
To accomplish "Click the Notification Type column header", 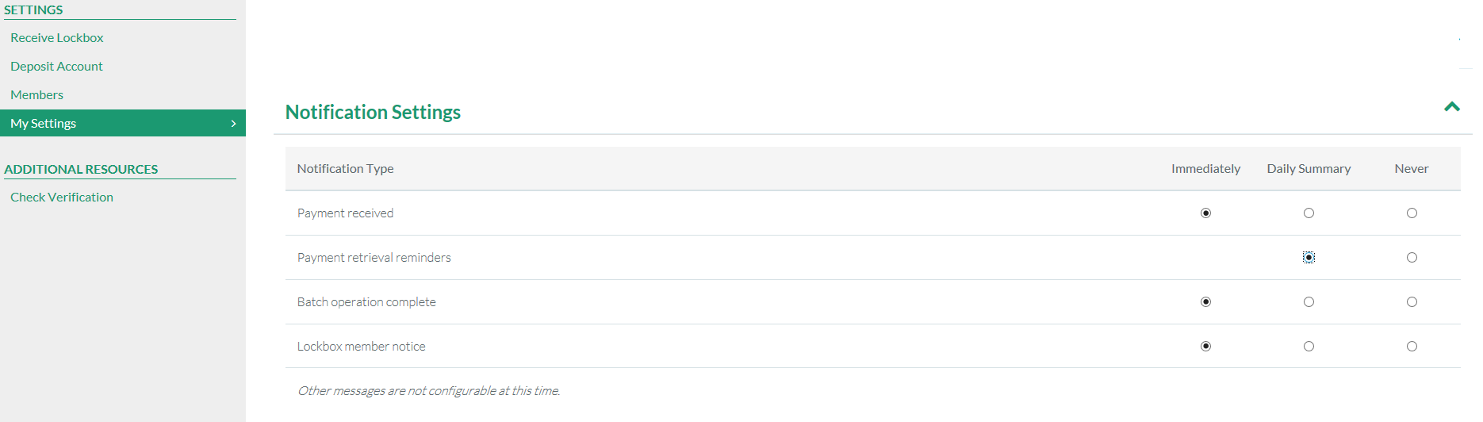I will point(345,169).
